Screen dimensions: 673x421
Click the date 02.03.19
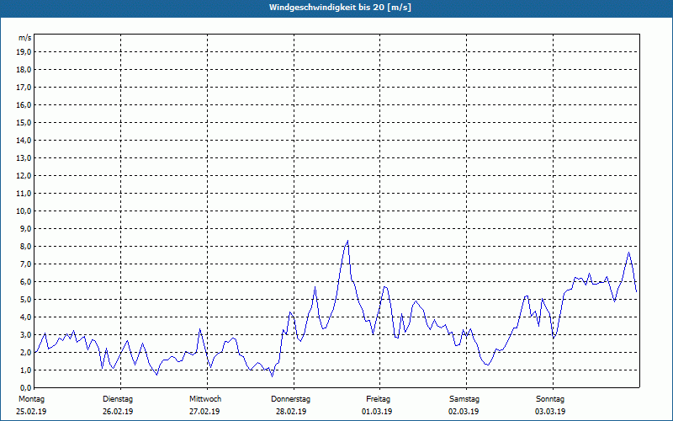tap(464, 412)
